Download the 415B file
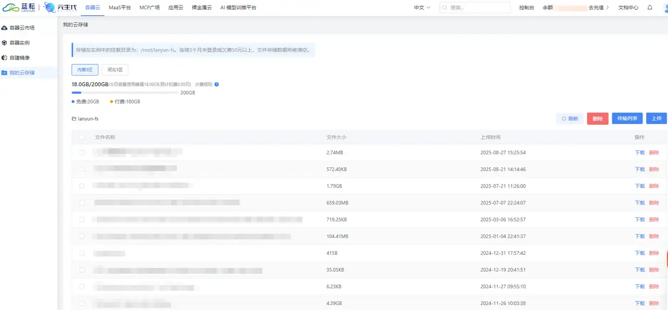The width and height of the screenshot is (668, 310). pyautogui.click(x=640, y=253)
